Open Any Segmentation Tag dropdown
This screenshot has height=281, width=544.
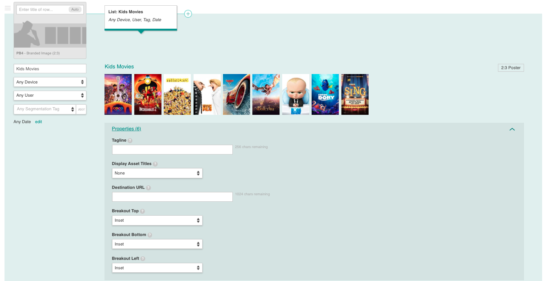pos(45,109)
